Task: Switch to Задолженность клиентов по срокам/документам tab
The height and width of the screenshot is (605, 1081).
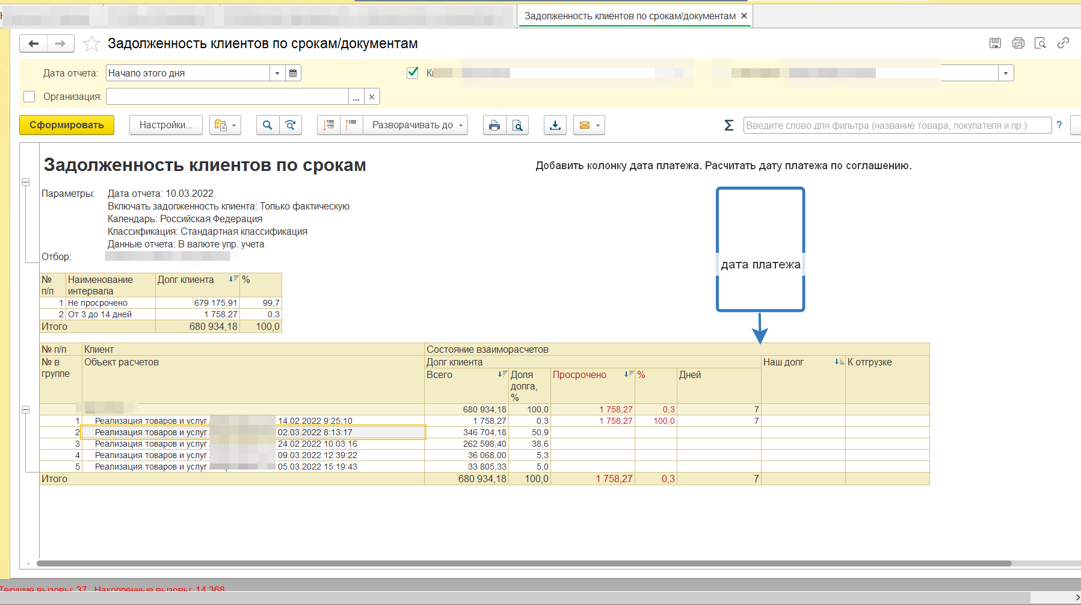Action: click(629, 16)
